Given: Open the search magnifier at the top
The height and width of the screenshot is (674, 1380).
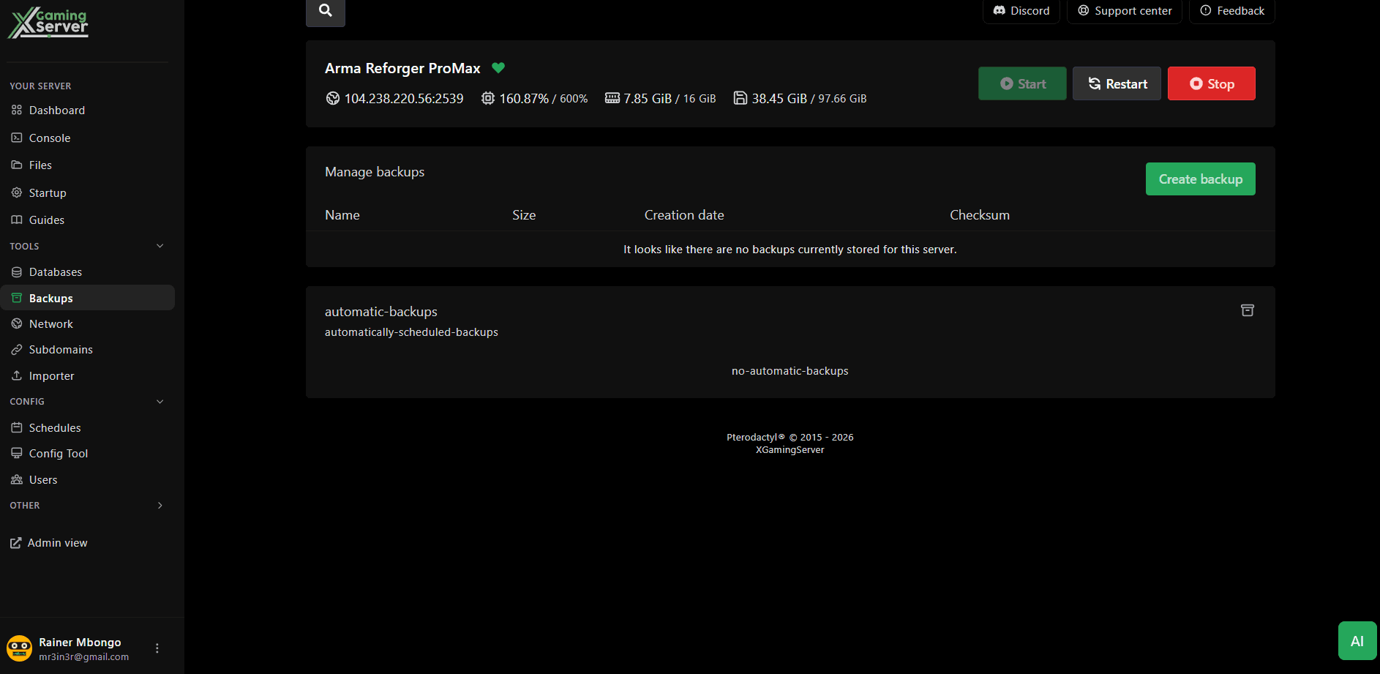Looking at the screenshot, I should [x=325, y=10].
